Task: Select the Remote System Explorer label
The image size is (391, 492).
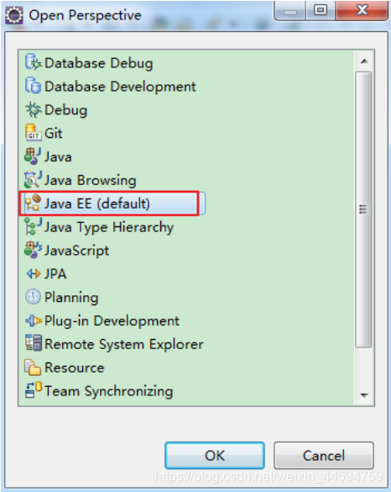Action: [124, 344]
